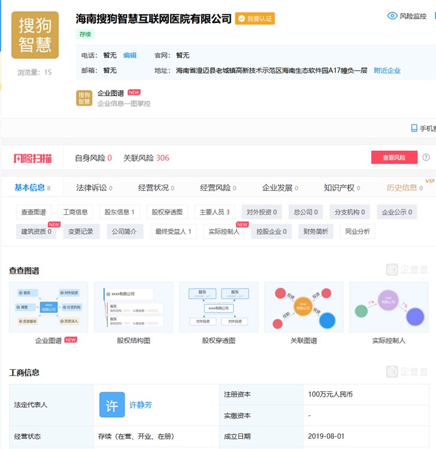Open the 附近企业 link
This screenshot has width=436, height=449.
(387, 71)
